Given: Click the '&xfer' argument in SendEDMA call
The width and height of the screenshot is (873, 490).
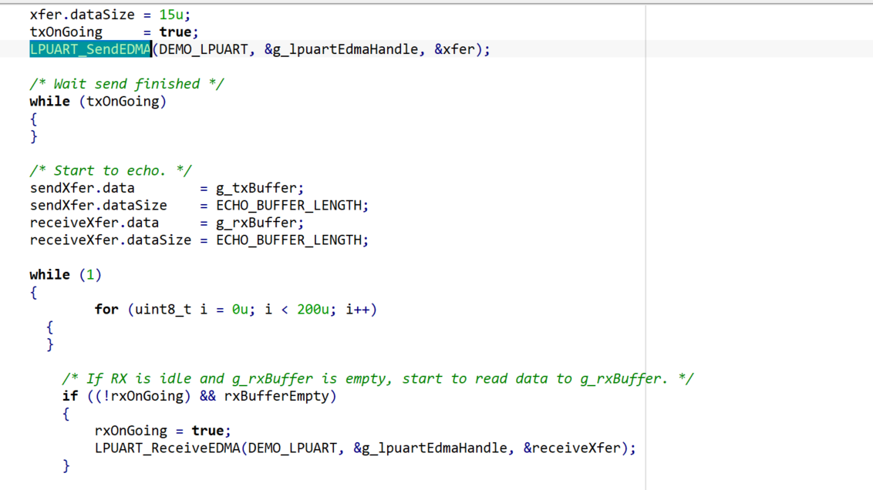Looking at the screenshot, I should (454, 49).
